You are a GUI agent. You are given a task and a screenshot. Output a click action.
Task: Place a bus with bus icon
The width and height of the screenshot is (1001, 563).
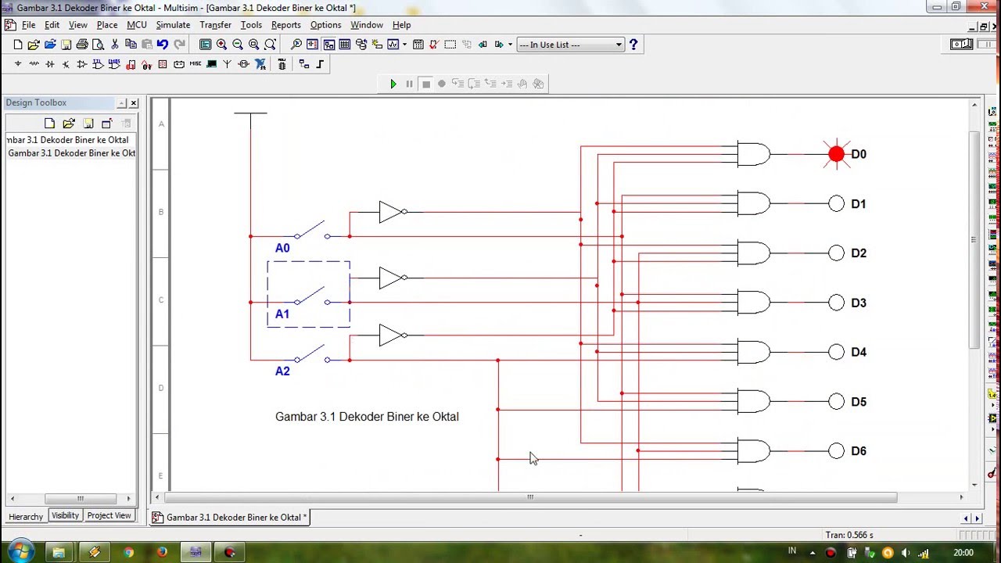[320, 64]
